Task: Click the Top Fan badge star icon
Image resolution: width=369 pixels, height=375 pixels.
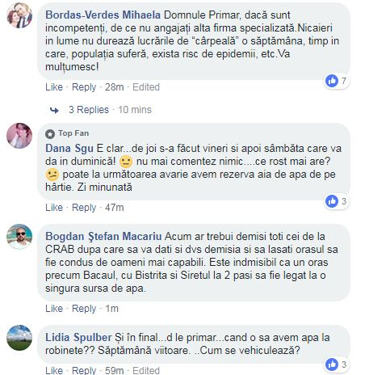Action: [50, 133]
